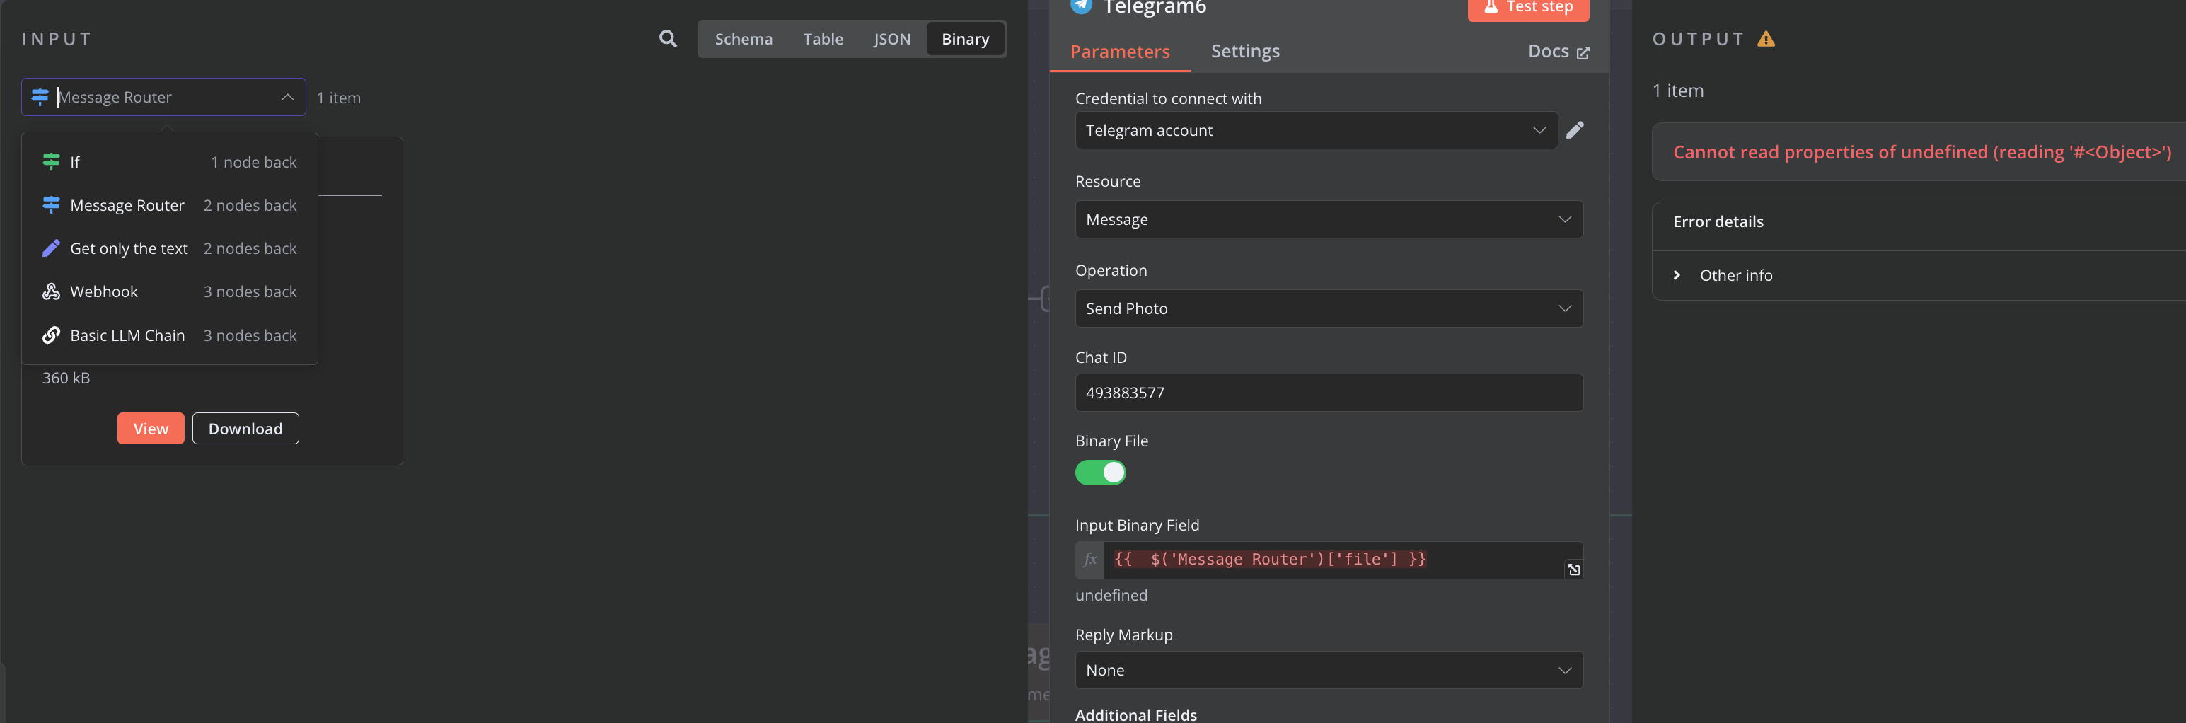Click the Chat ID field with 493883577

tap(1329, 393)
